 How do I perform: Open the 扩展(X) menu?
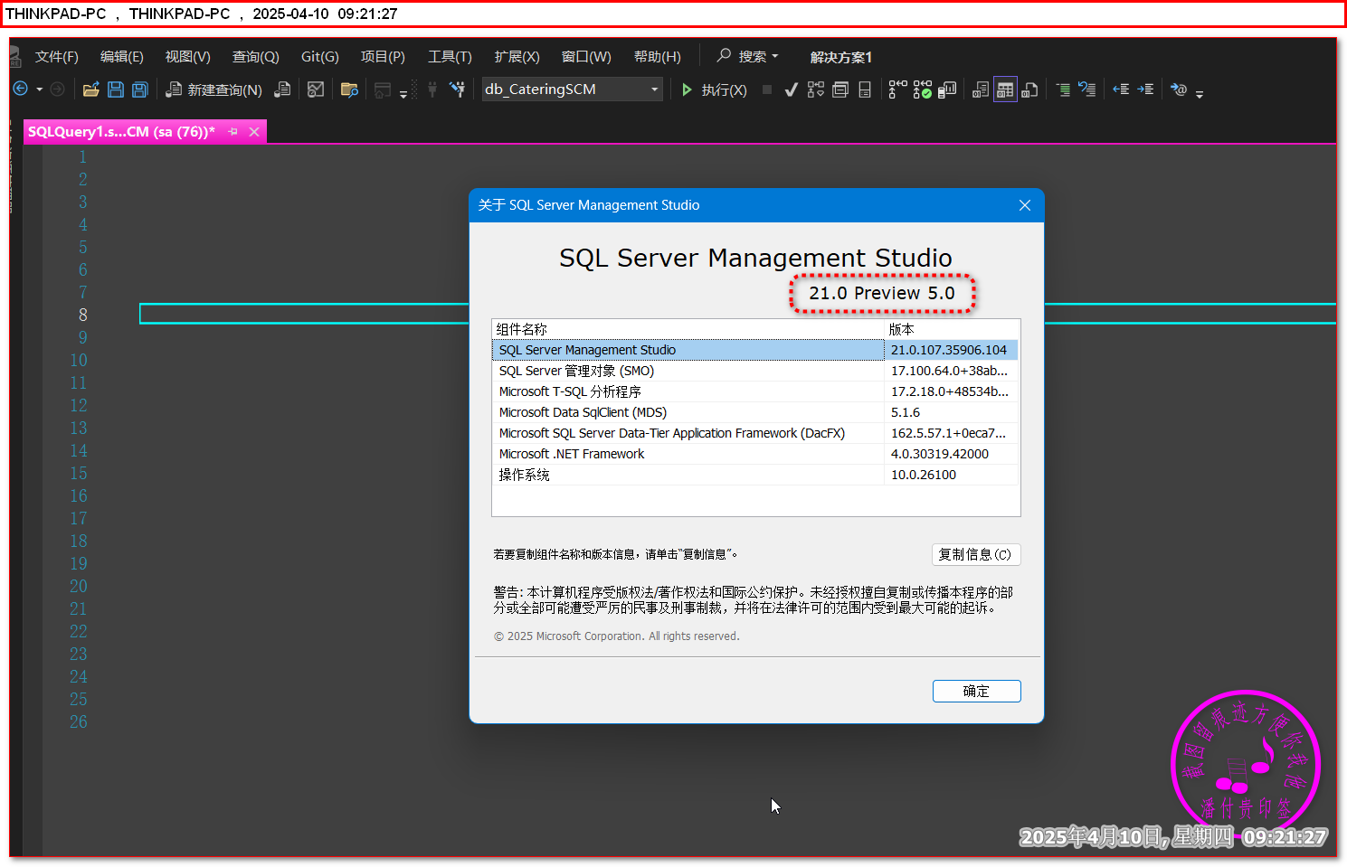pyautogui.click(x=517, y=56)
